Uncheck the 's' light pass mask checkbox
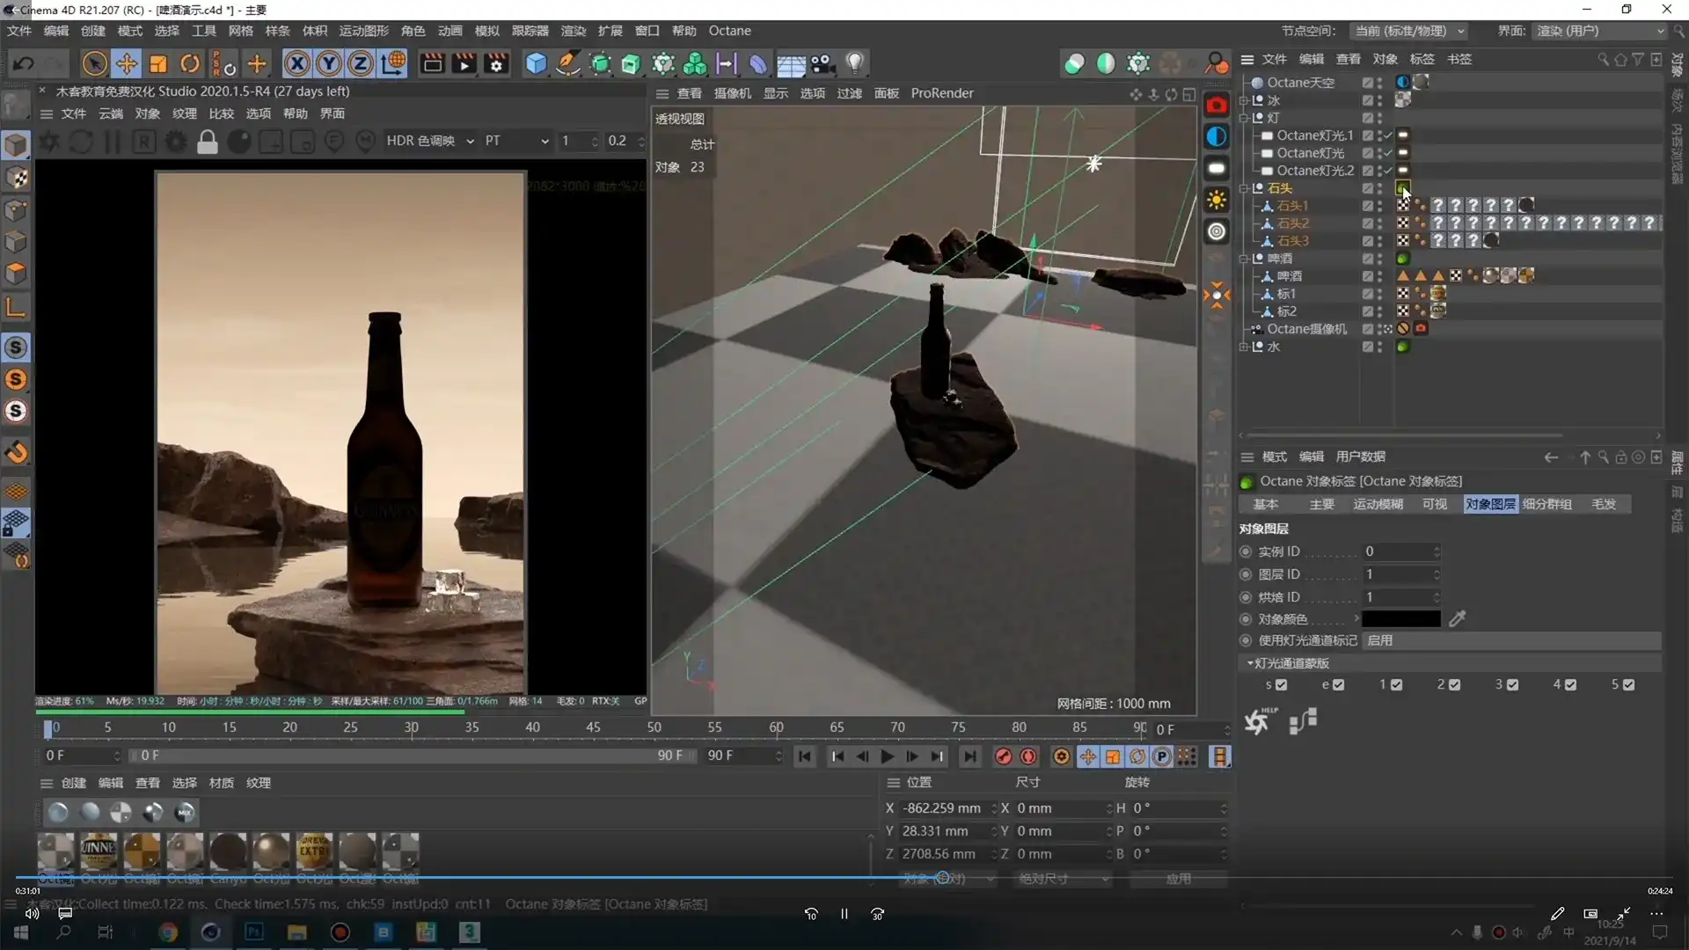Viewport: 1689px width, 950px height. [1281, 685]
